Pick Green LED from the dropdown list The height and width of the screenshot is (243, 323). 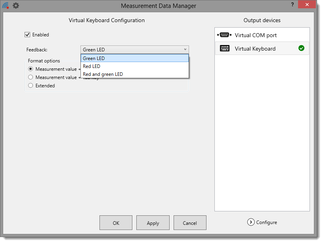pyautogui.click(x=134, y=58)
